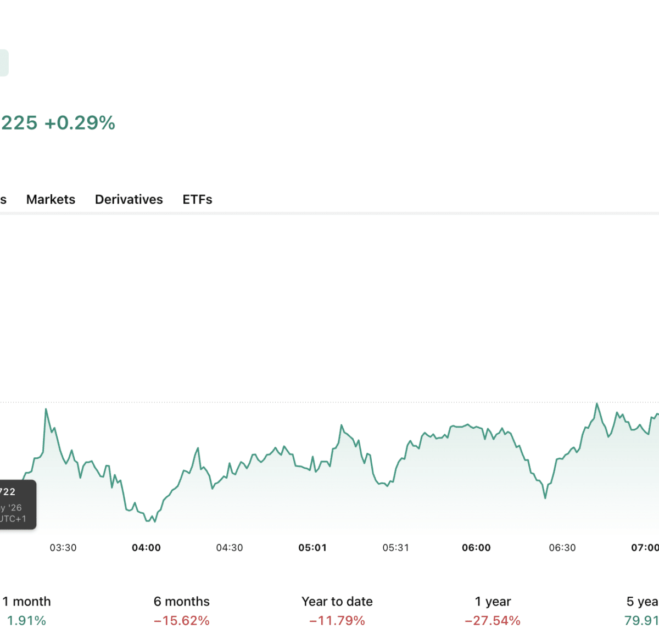Switch to the Markets tab
Viewport: 659px width, 634px height.
click(51, 199)
